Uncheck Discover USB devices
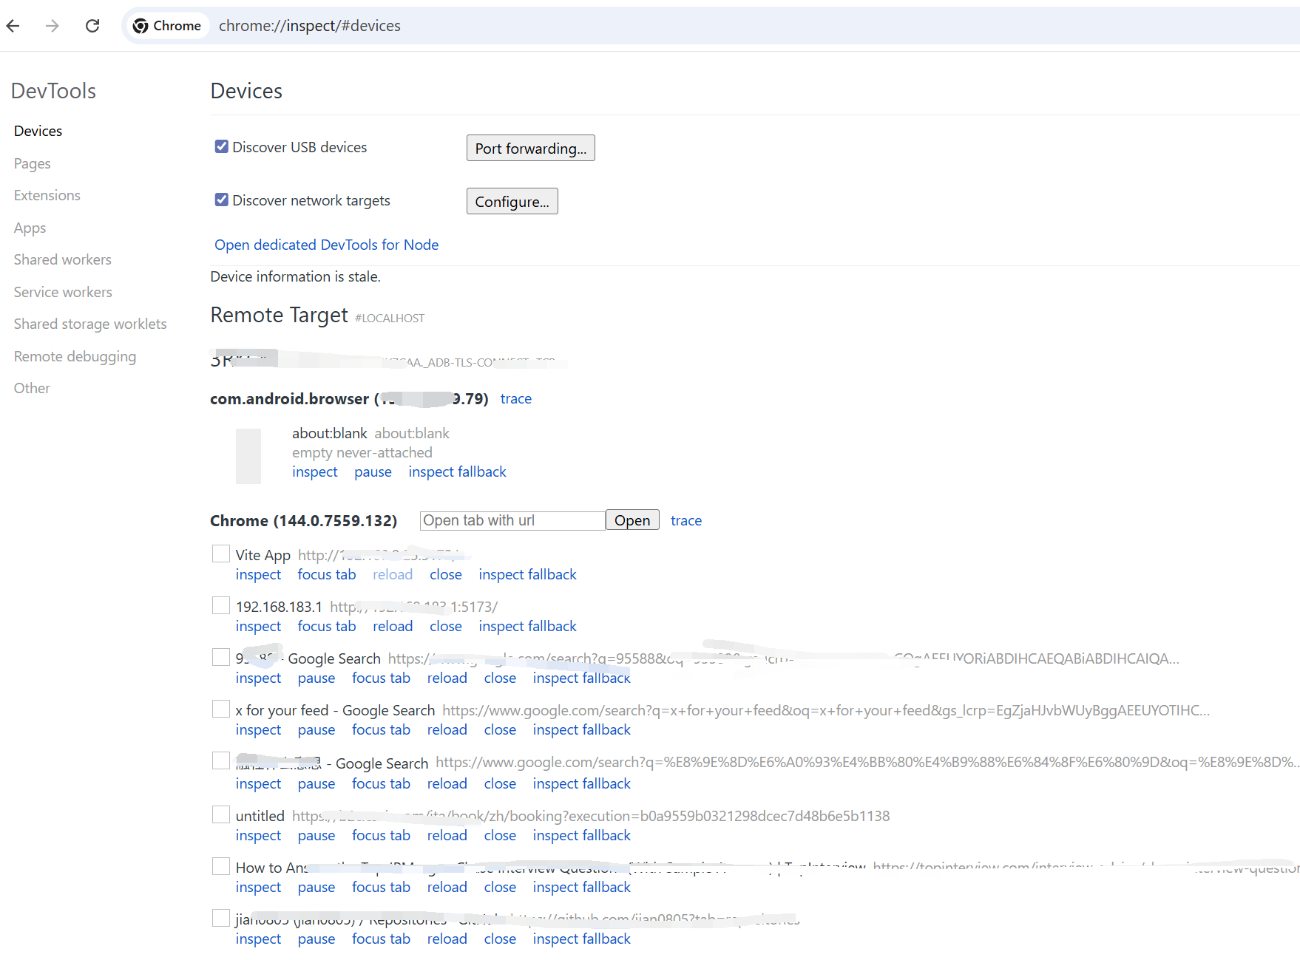The image size is (1300, 960). (x=221, y=146)
